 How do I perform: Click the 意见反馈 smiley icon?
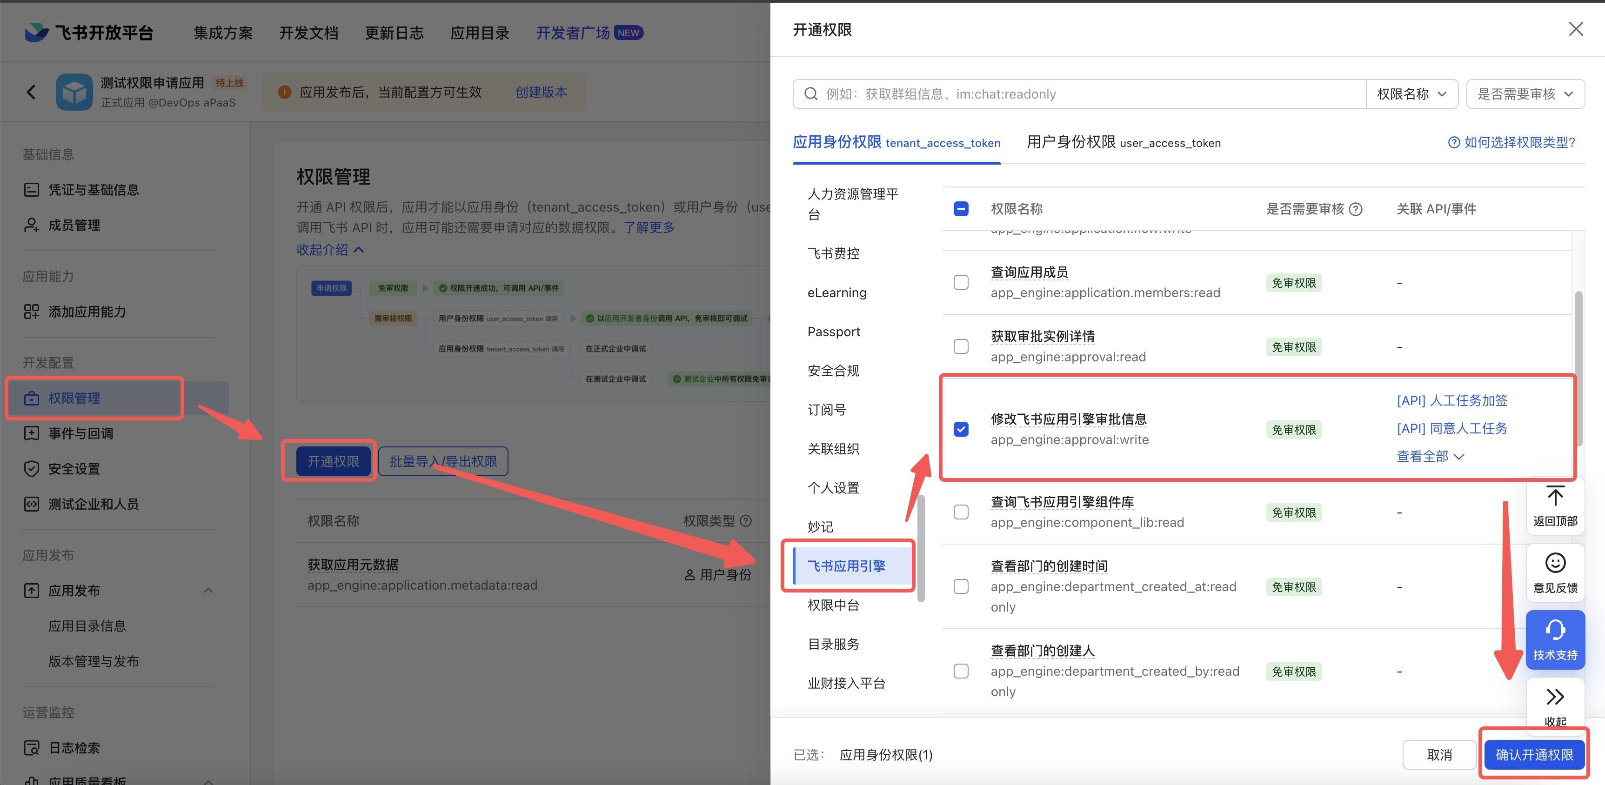click(x=1555, y=563)
